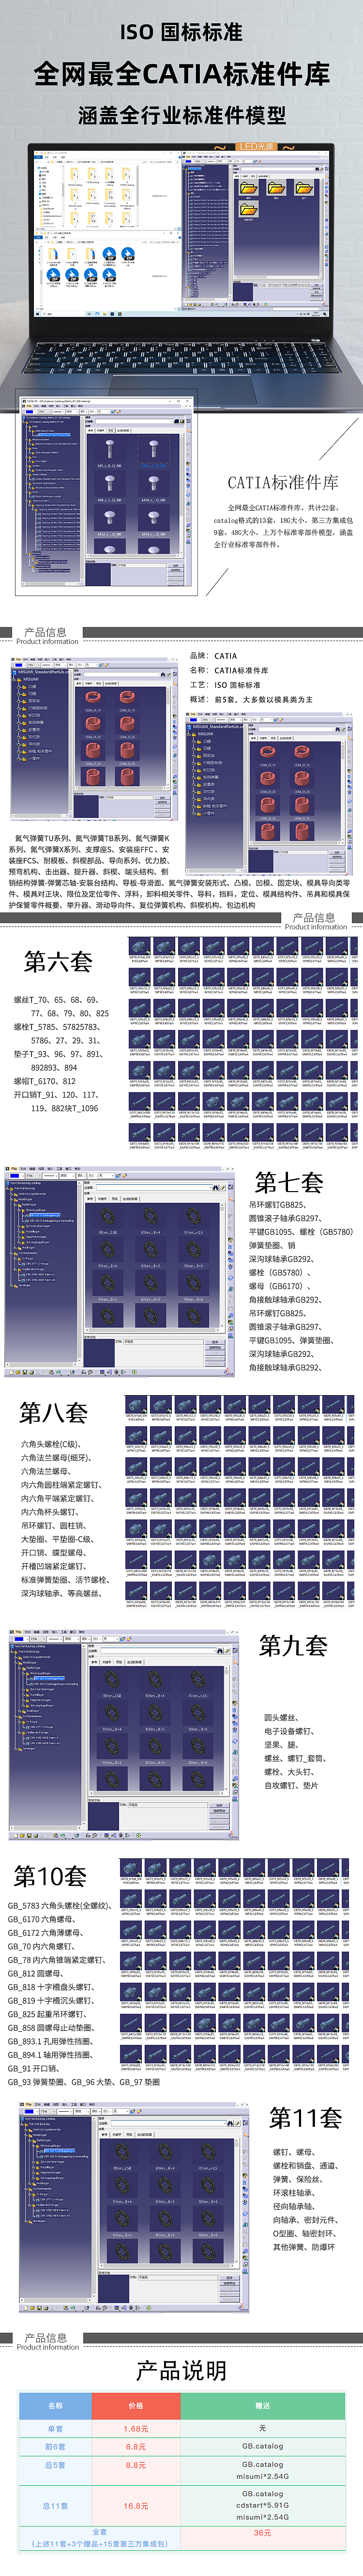Image resolution: width=363 pixels, height=2576 pixels.
Task: Select the '后5套' table cell
Action: 55,2465
